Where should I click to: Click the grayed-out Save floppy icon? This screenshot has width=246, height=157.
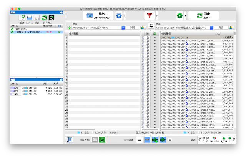(x=37, y=18)
